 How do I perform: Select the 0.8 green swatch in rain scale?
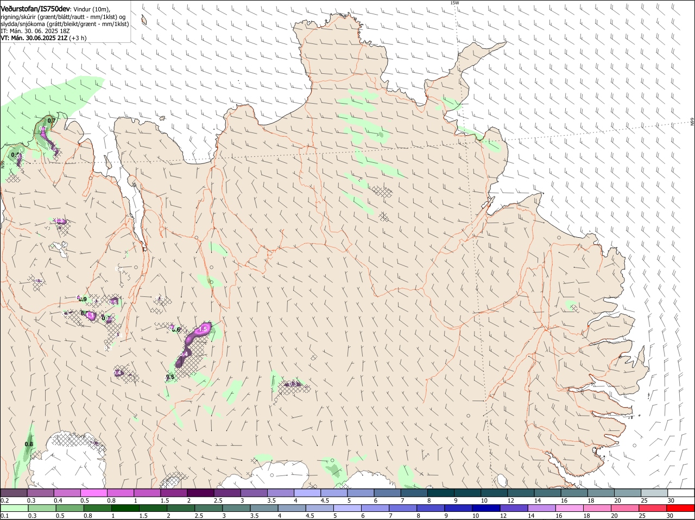tap(97, 508)
